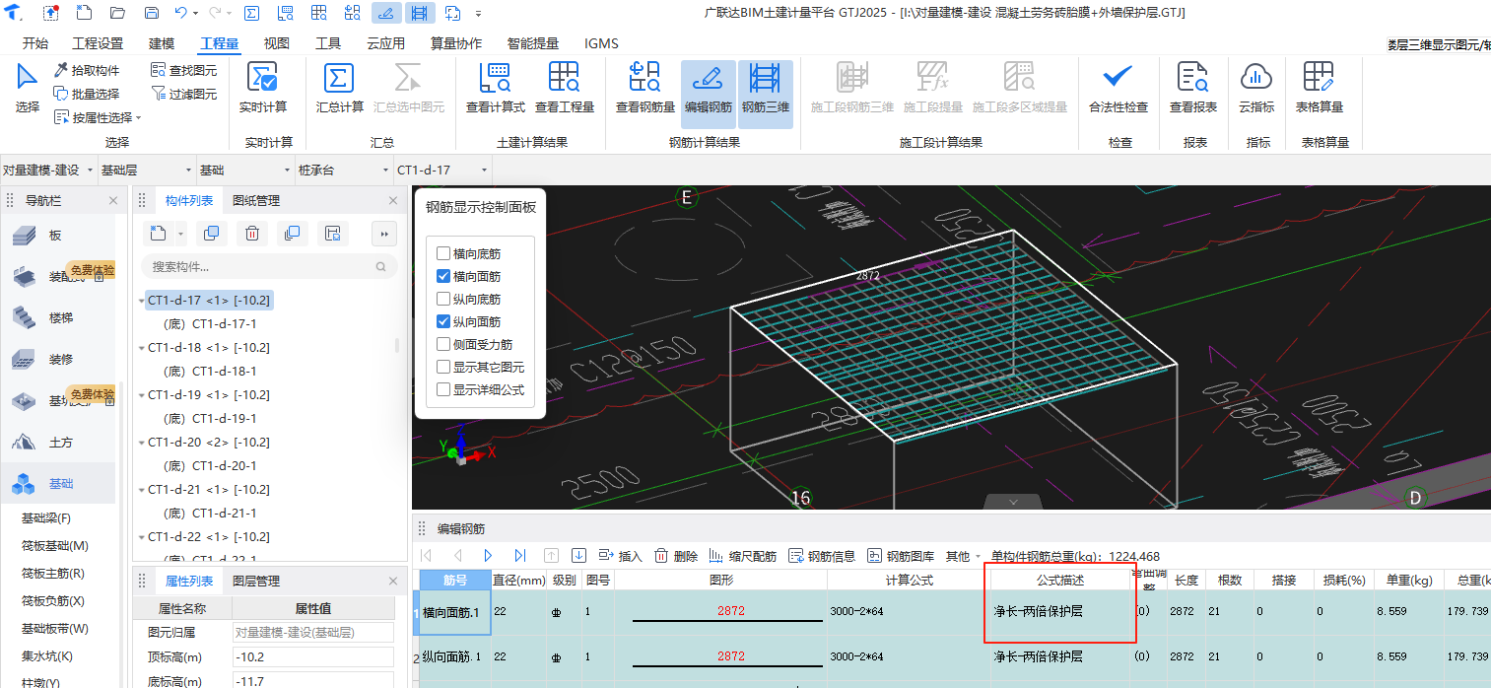Open 表格算量

coord(1319,88)
